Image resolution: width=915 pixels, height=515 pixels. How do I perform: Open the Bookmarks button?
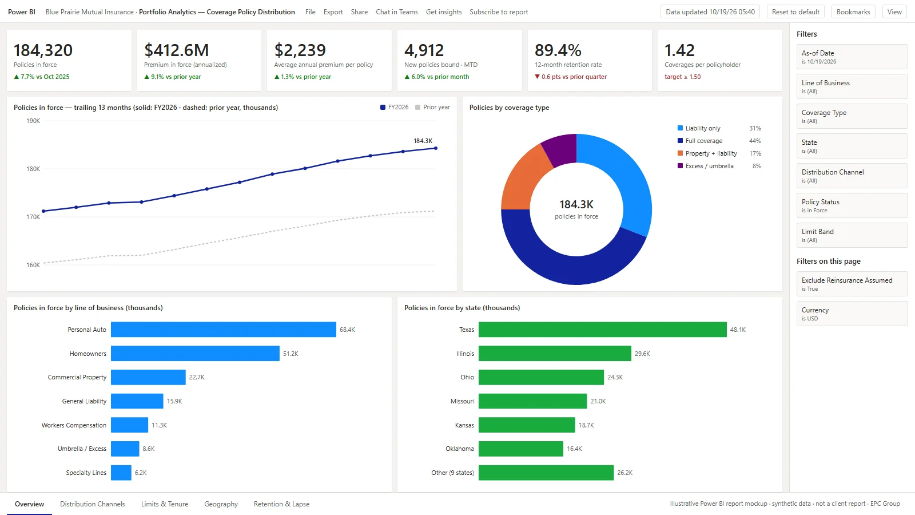tap(853, 12)
